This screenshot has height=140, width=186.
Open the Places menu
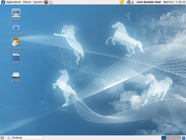[27, 2]
